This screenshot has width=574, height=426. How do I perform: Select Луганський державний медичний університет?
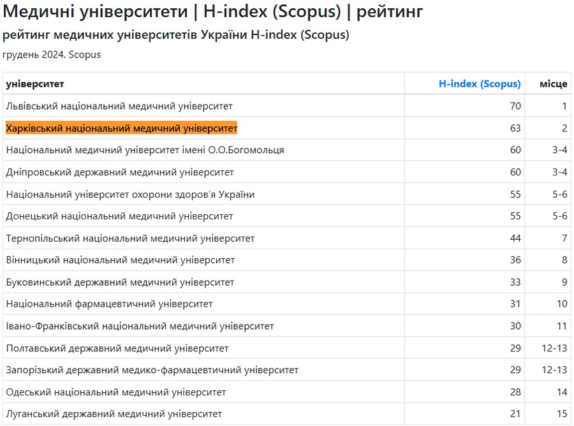[x=114, y=414]
